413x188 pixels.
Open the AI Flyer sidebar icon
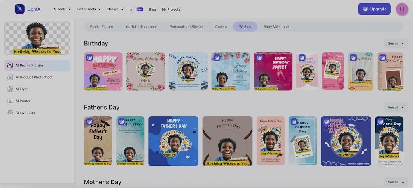[x=10, y=89]
